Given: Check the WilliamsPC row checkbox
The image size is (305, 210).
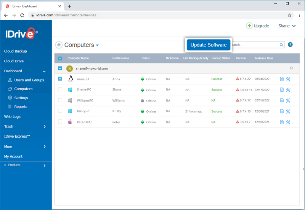Looking at the screenshot, I should pos(60,100).
